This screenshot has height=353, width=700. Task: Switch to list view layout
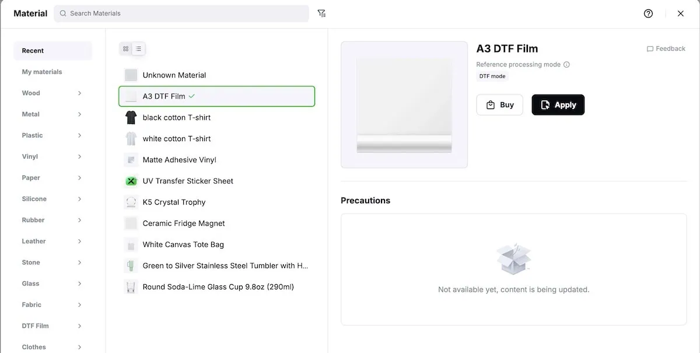click(x=138, y=49)
